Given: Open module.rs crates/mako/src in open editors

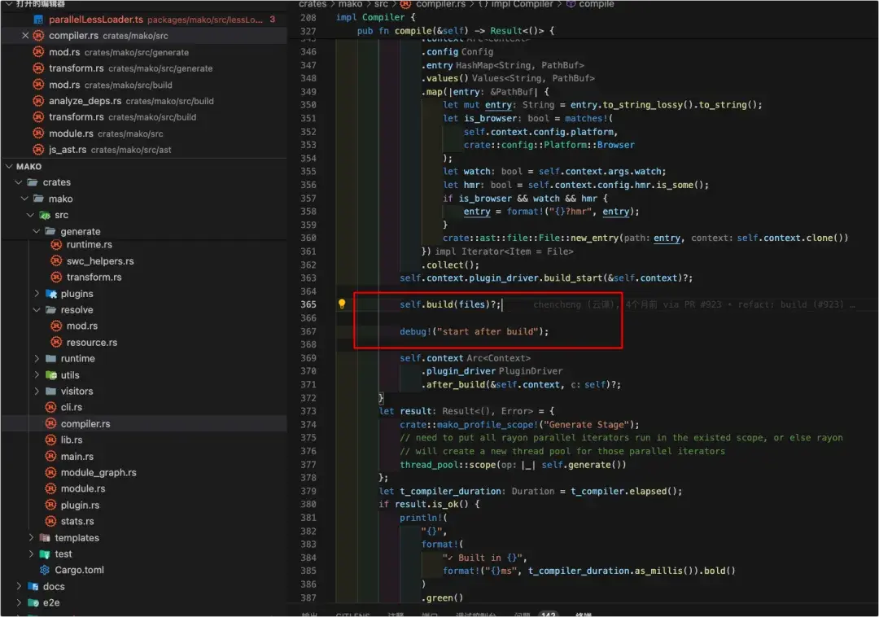Looking at the screenshot, I should [x=144, y=133].
